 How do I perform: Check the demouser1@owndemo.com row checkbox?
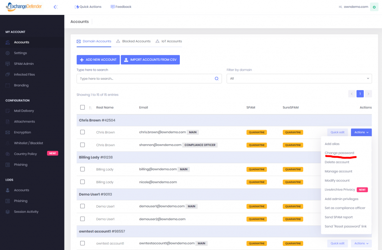(x=82, y=206)
